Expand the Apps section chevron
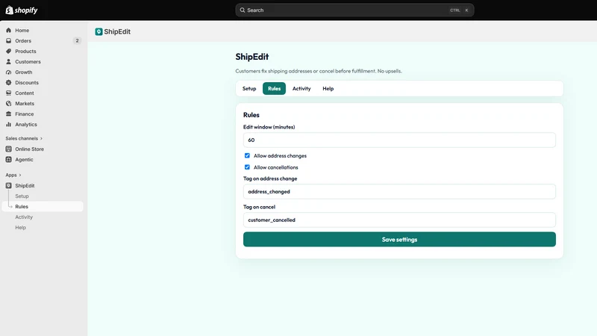597x336 pixels. point(20,175)
